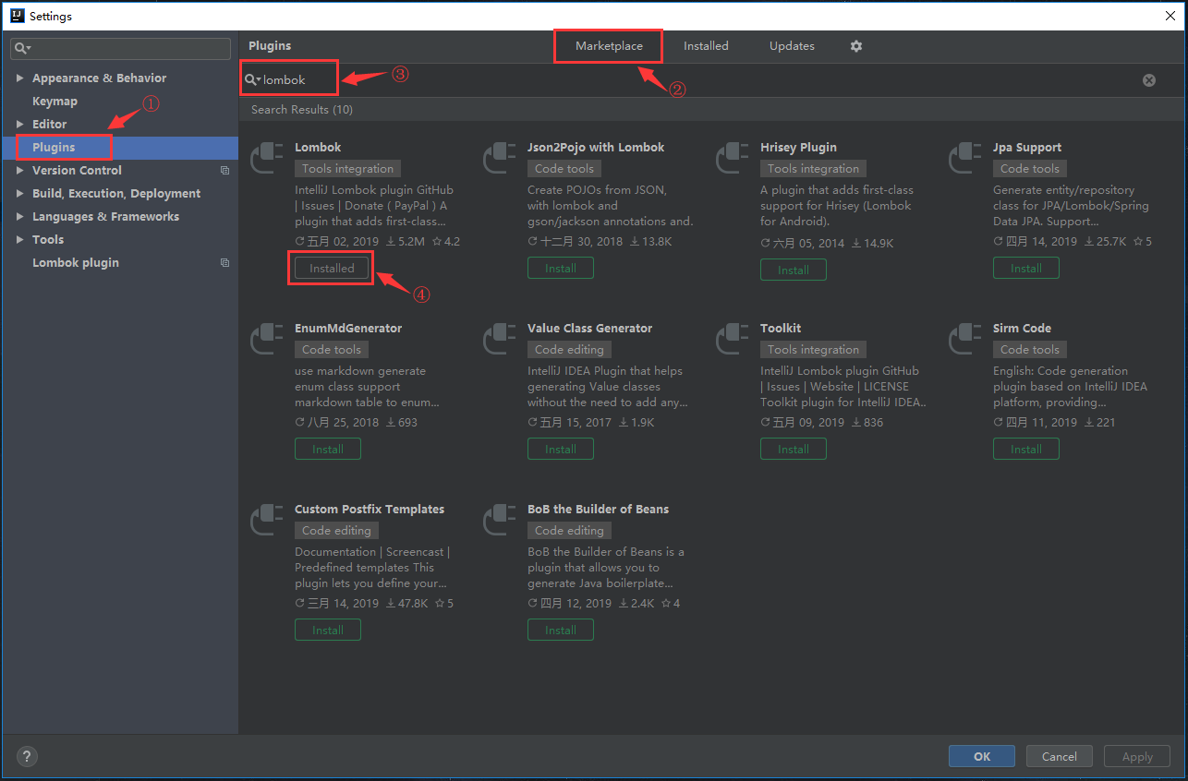Image resolution: width=1188 pixels, height=781 pixels.
Task: Click the Json2Pojo with Lombok plugin icon
Action: [500, 158]
